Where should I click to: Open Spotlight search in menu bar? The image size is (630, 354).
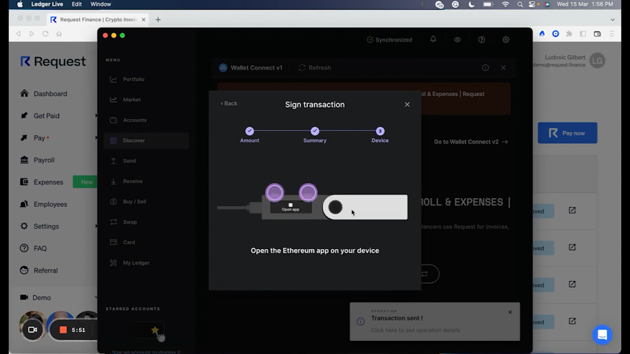pos(520,4)
